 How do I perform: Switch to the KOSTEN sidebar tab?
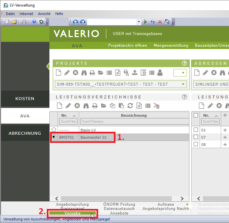tap(25, 99)
